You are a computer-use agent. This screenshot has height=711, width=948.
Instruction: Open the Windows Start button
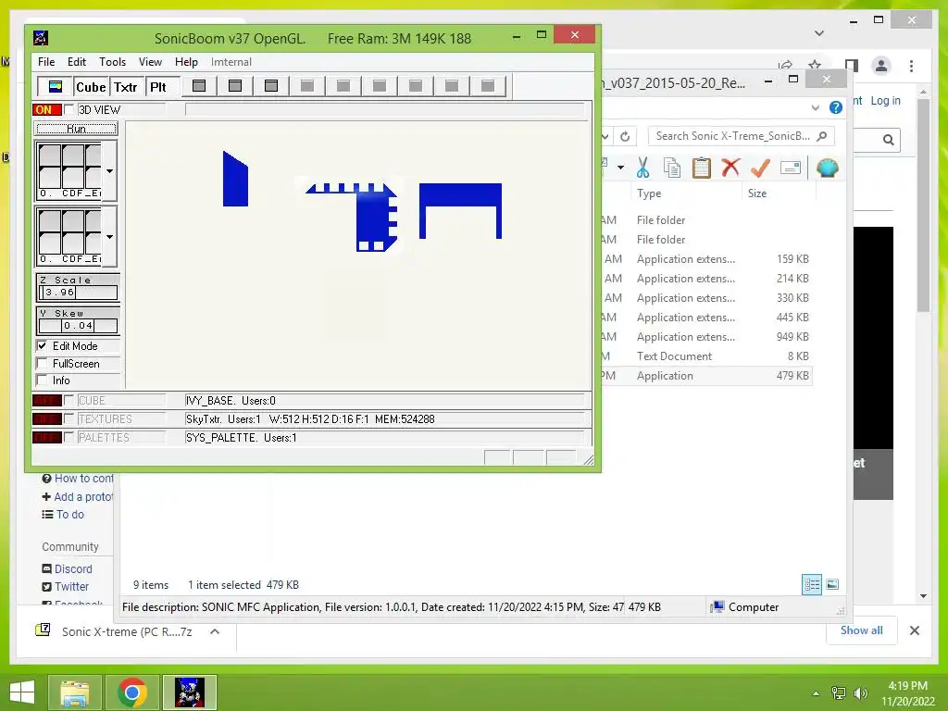[x=22, y=692]
